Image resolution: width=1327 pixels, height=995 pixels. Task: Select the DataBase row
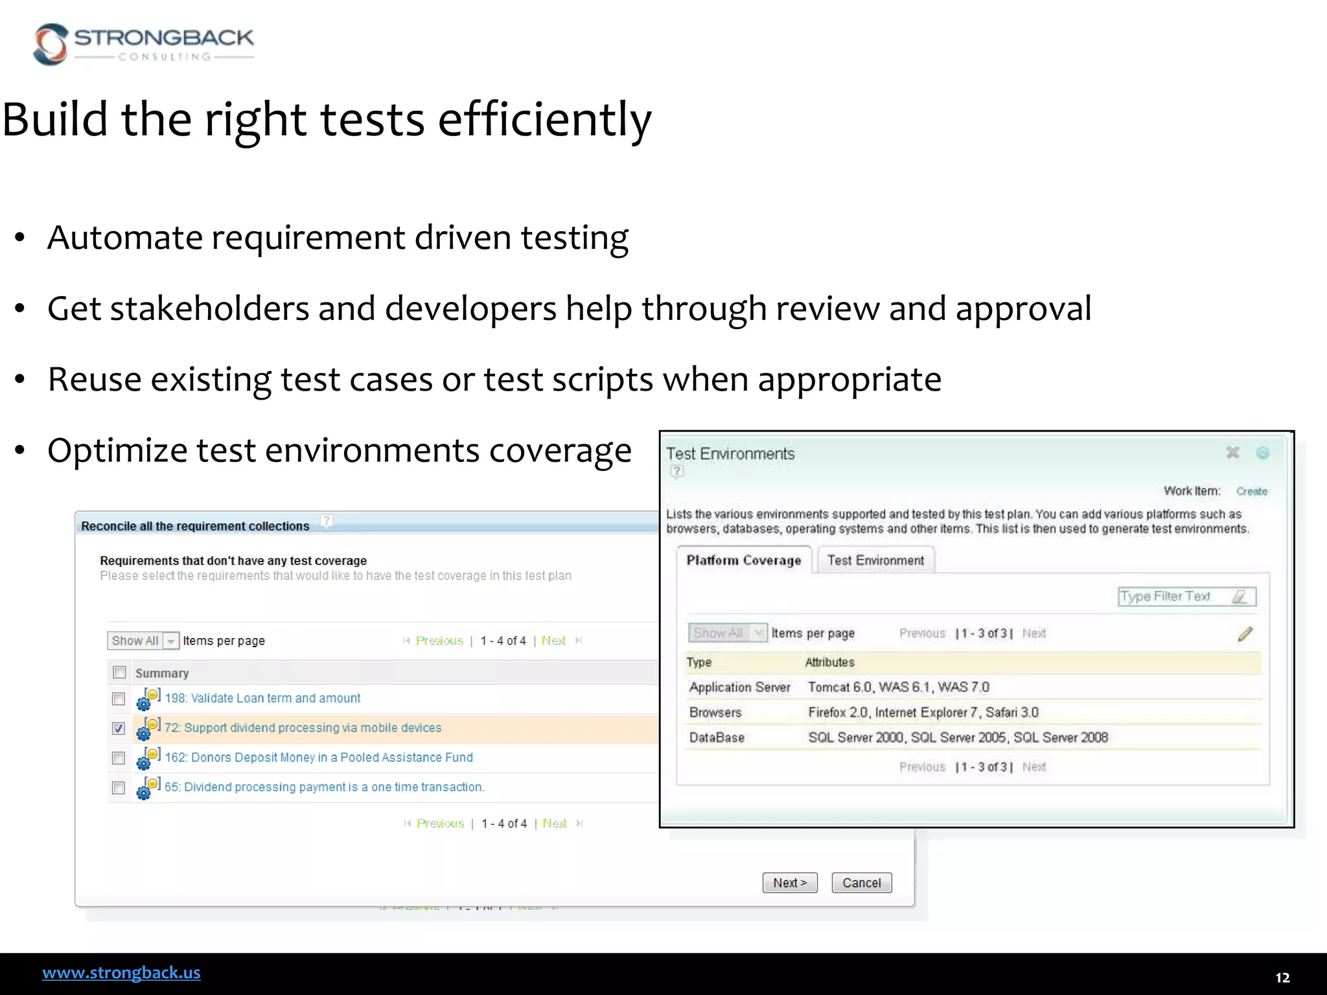pyautogui.click(x=973, y=738)
